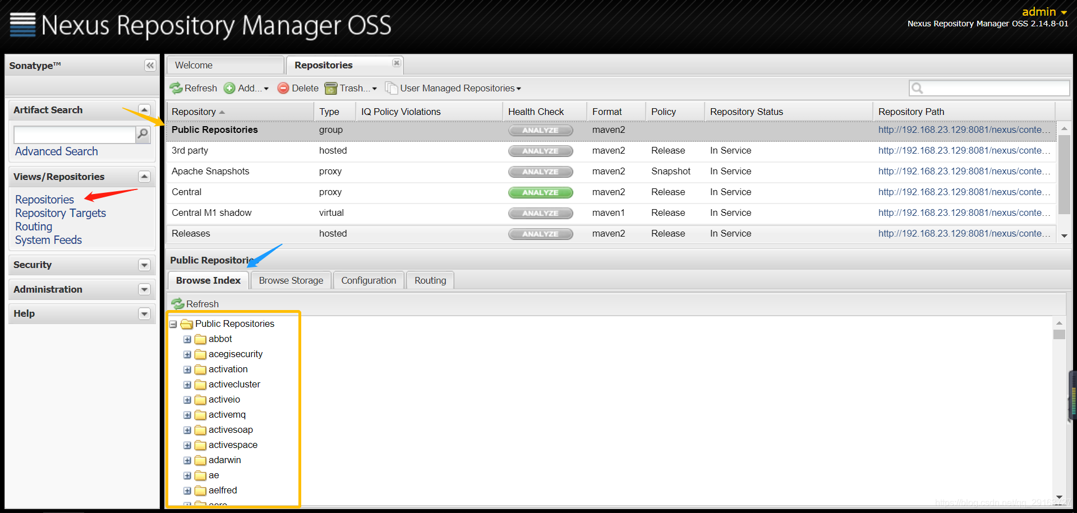Click the abbot folder icon

coord(200,339)
